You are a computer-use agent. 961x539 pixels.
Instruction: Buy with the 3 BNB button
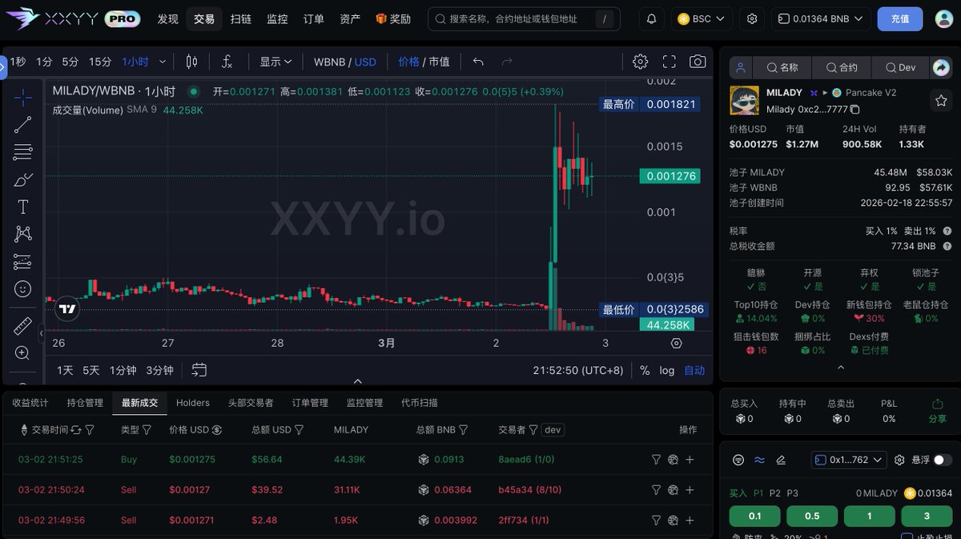[x=927, y=516]
